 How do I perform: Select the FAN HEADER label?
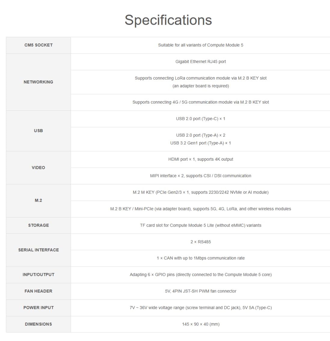[x=39, y=291]
